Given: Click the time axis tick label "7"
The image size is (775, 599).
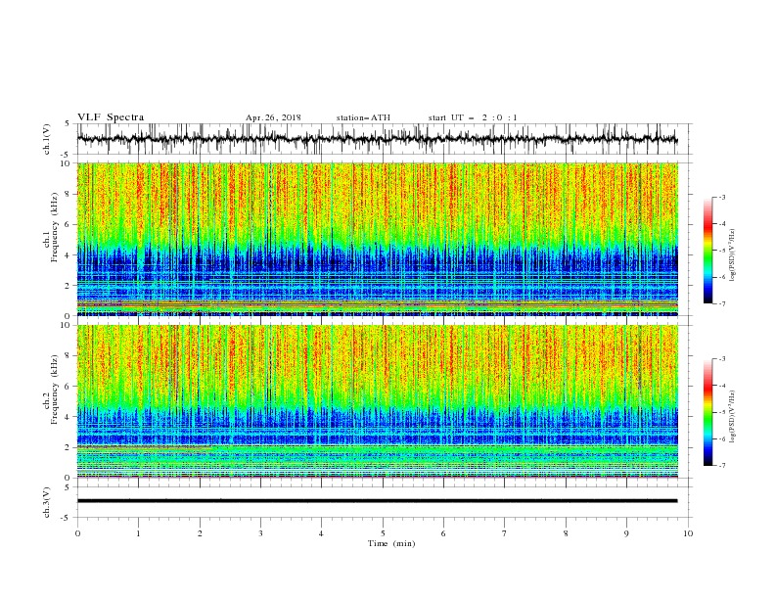Looking at the screenshot, I should coord(505,533).
